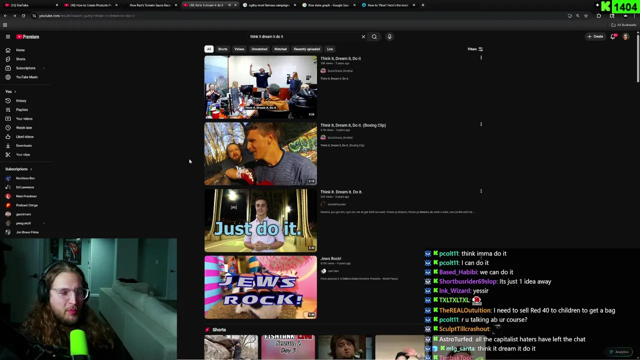This screenshot has height=360, width=640.
Task: Open more options for 'Think It. Dream It. Do It.' video
Action: pyautogui.click(x=481, y=191)
